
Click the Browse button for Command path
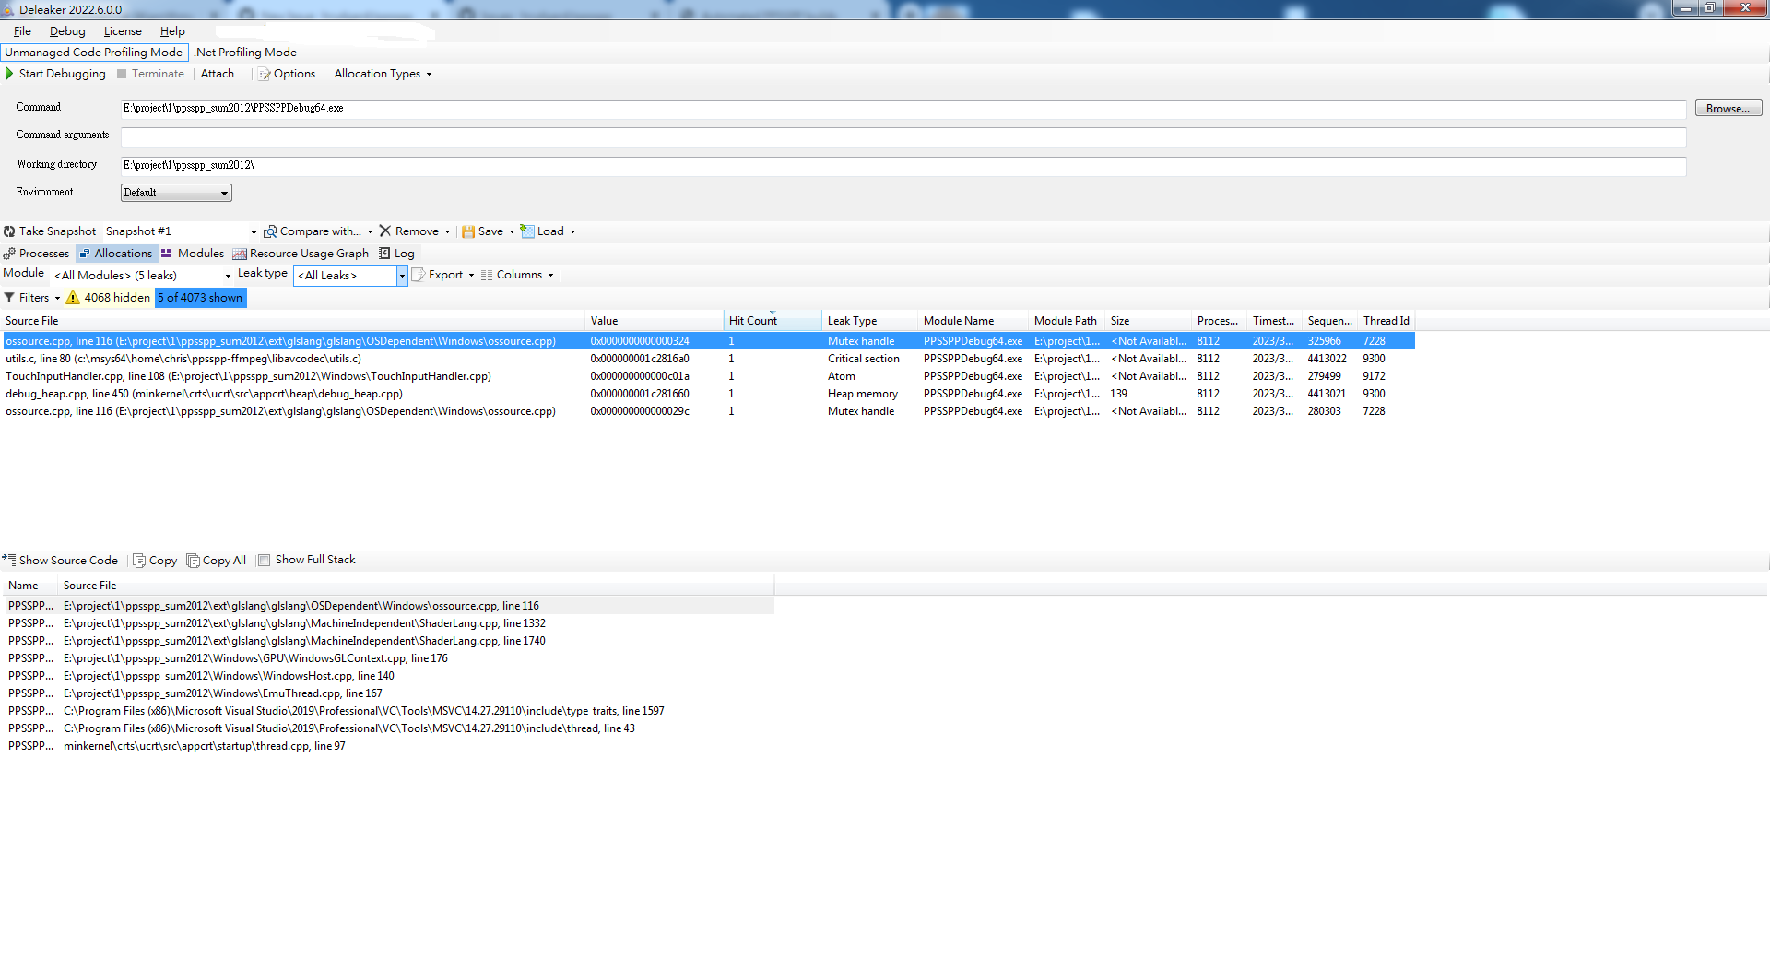1727,108
